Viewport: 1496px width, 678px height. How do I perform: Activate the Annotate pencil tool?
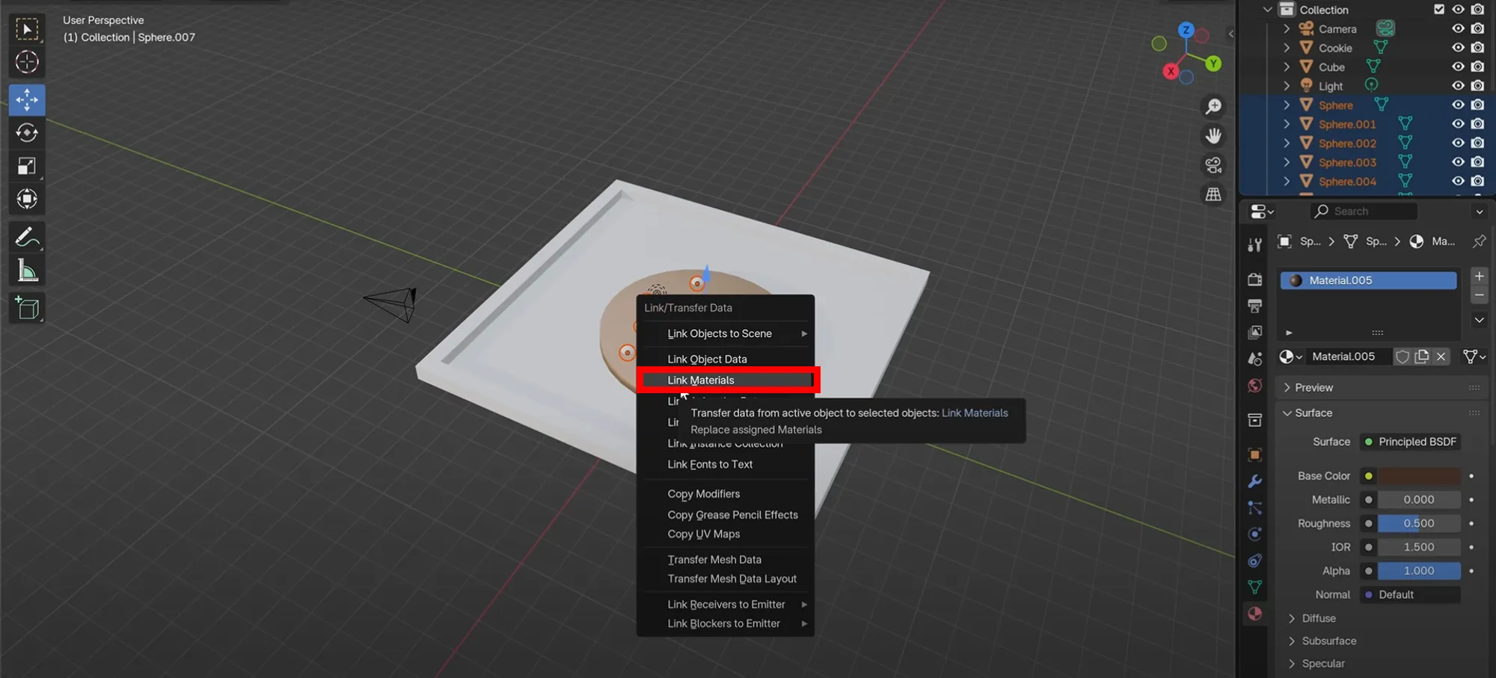coord(27,238)
